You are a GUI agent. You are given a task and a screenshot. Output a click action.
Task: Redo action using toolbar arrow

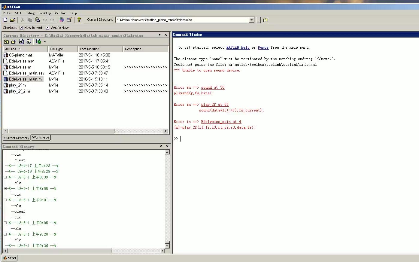click(52, 20)
